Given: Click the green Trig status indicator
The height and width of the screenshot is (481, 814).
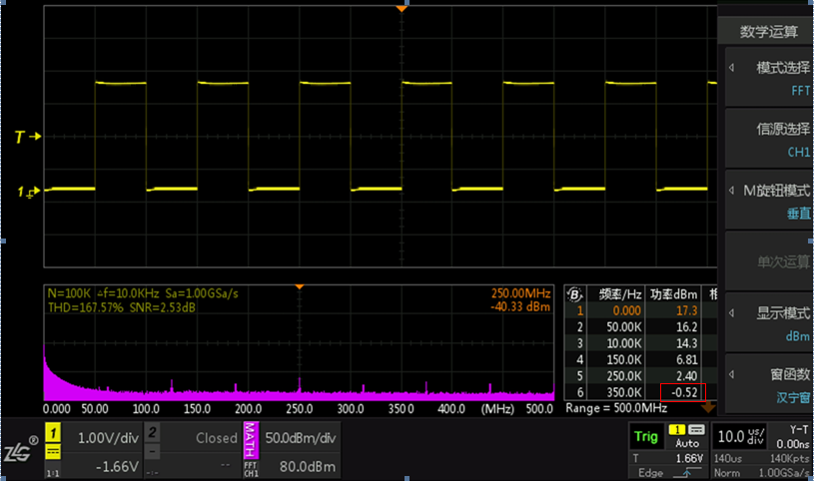Looking at the screenshot, I should tap(646, 436).
